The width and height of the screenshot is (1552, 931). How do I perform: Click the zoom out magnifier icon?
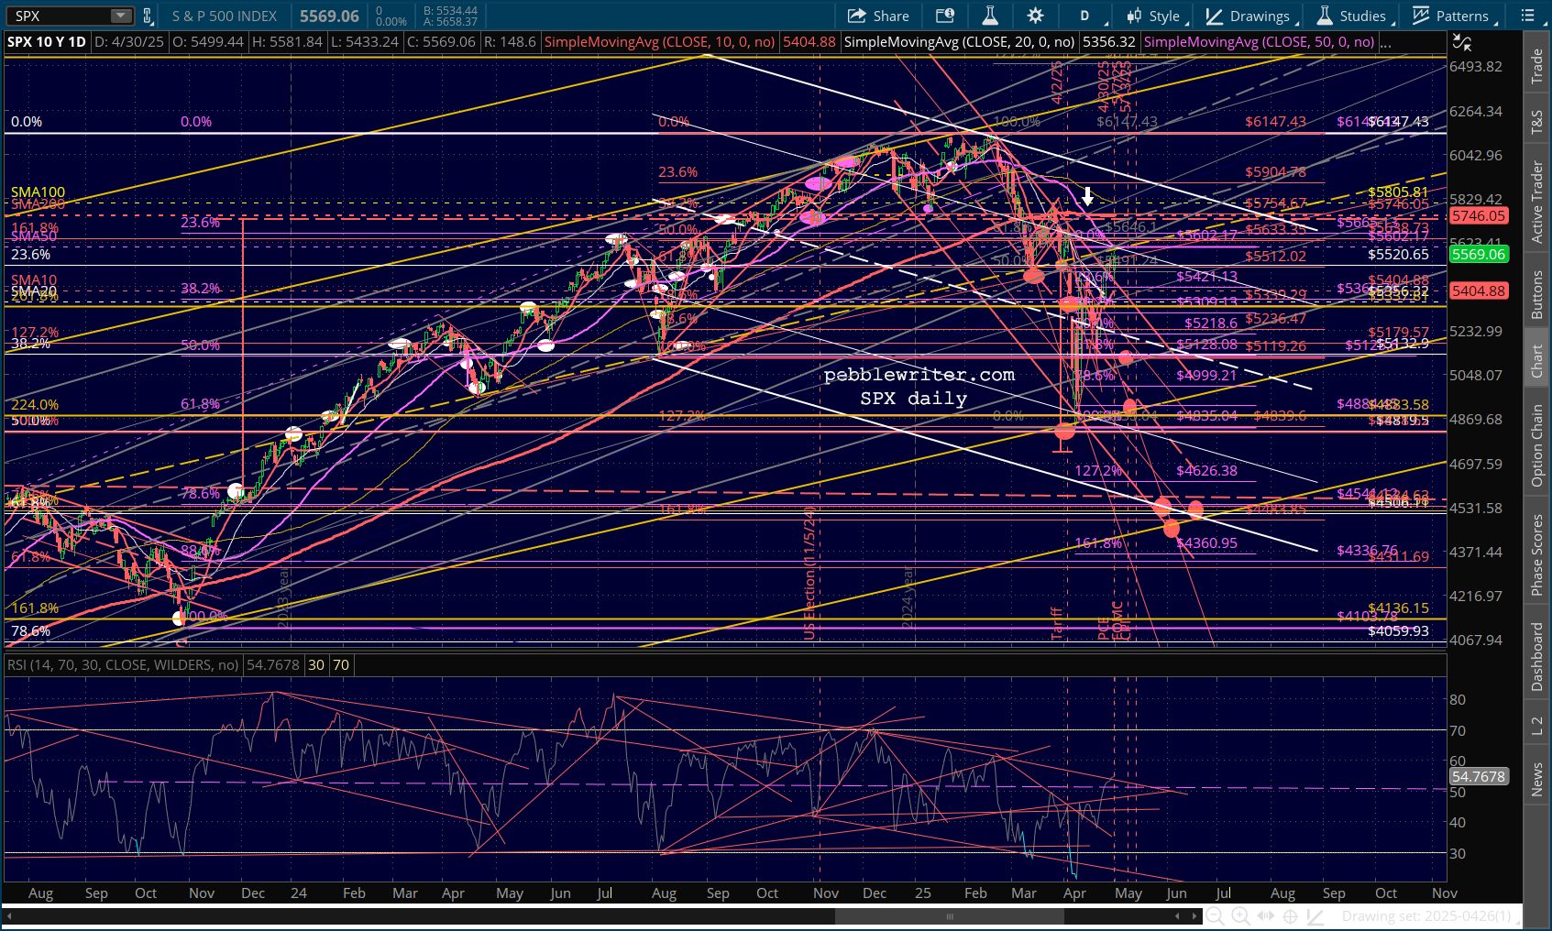click(1215, 916)
